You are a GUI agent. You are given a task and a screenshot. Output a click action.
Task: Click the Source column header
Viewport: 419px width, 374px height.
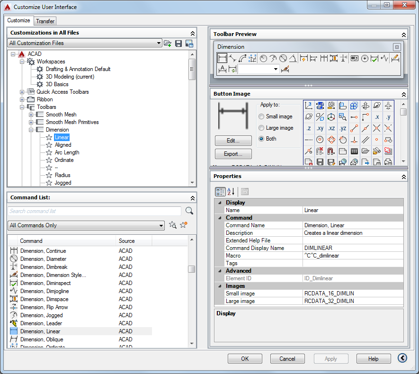[x=134, y=240]
